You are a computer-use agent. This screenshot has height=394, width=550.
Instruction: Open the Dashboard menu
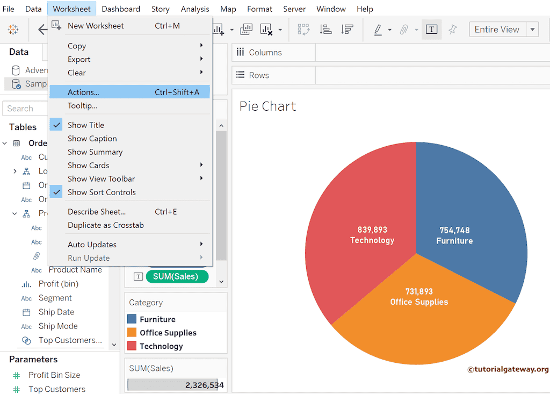(121, 9)
